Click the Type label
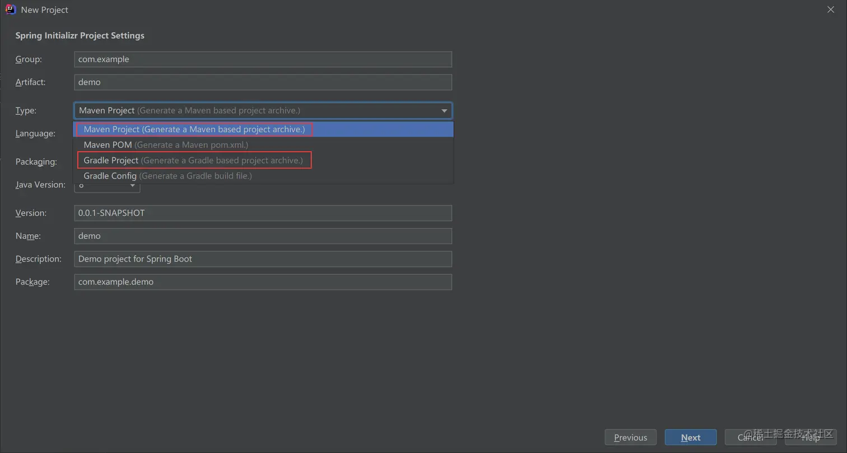 pos(26,110)
